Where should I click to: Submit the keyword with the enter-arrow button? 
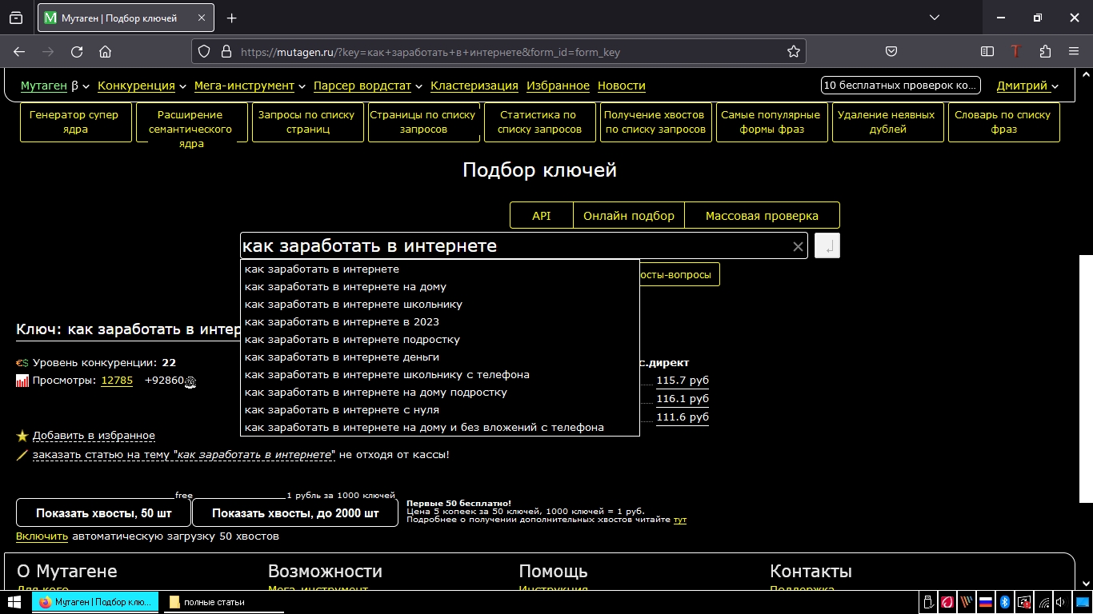click(x=827, y=246)
